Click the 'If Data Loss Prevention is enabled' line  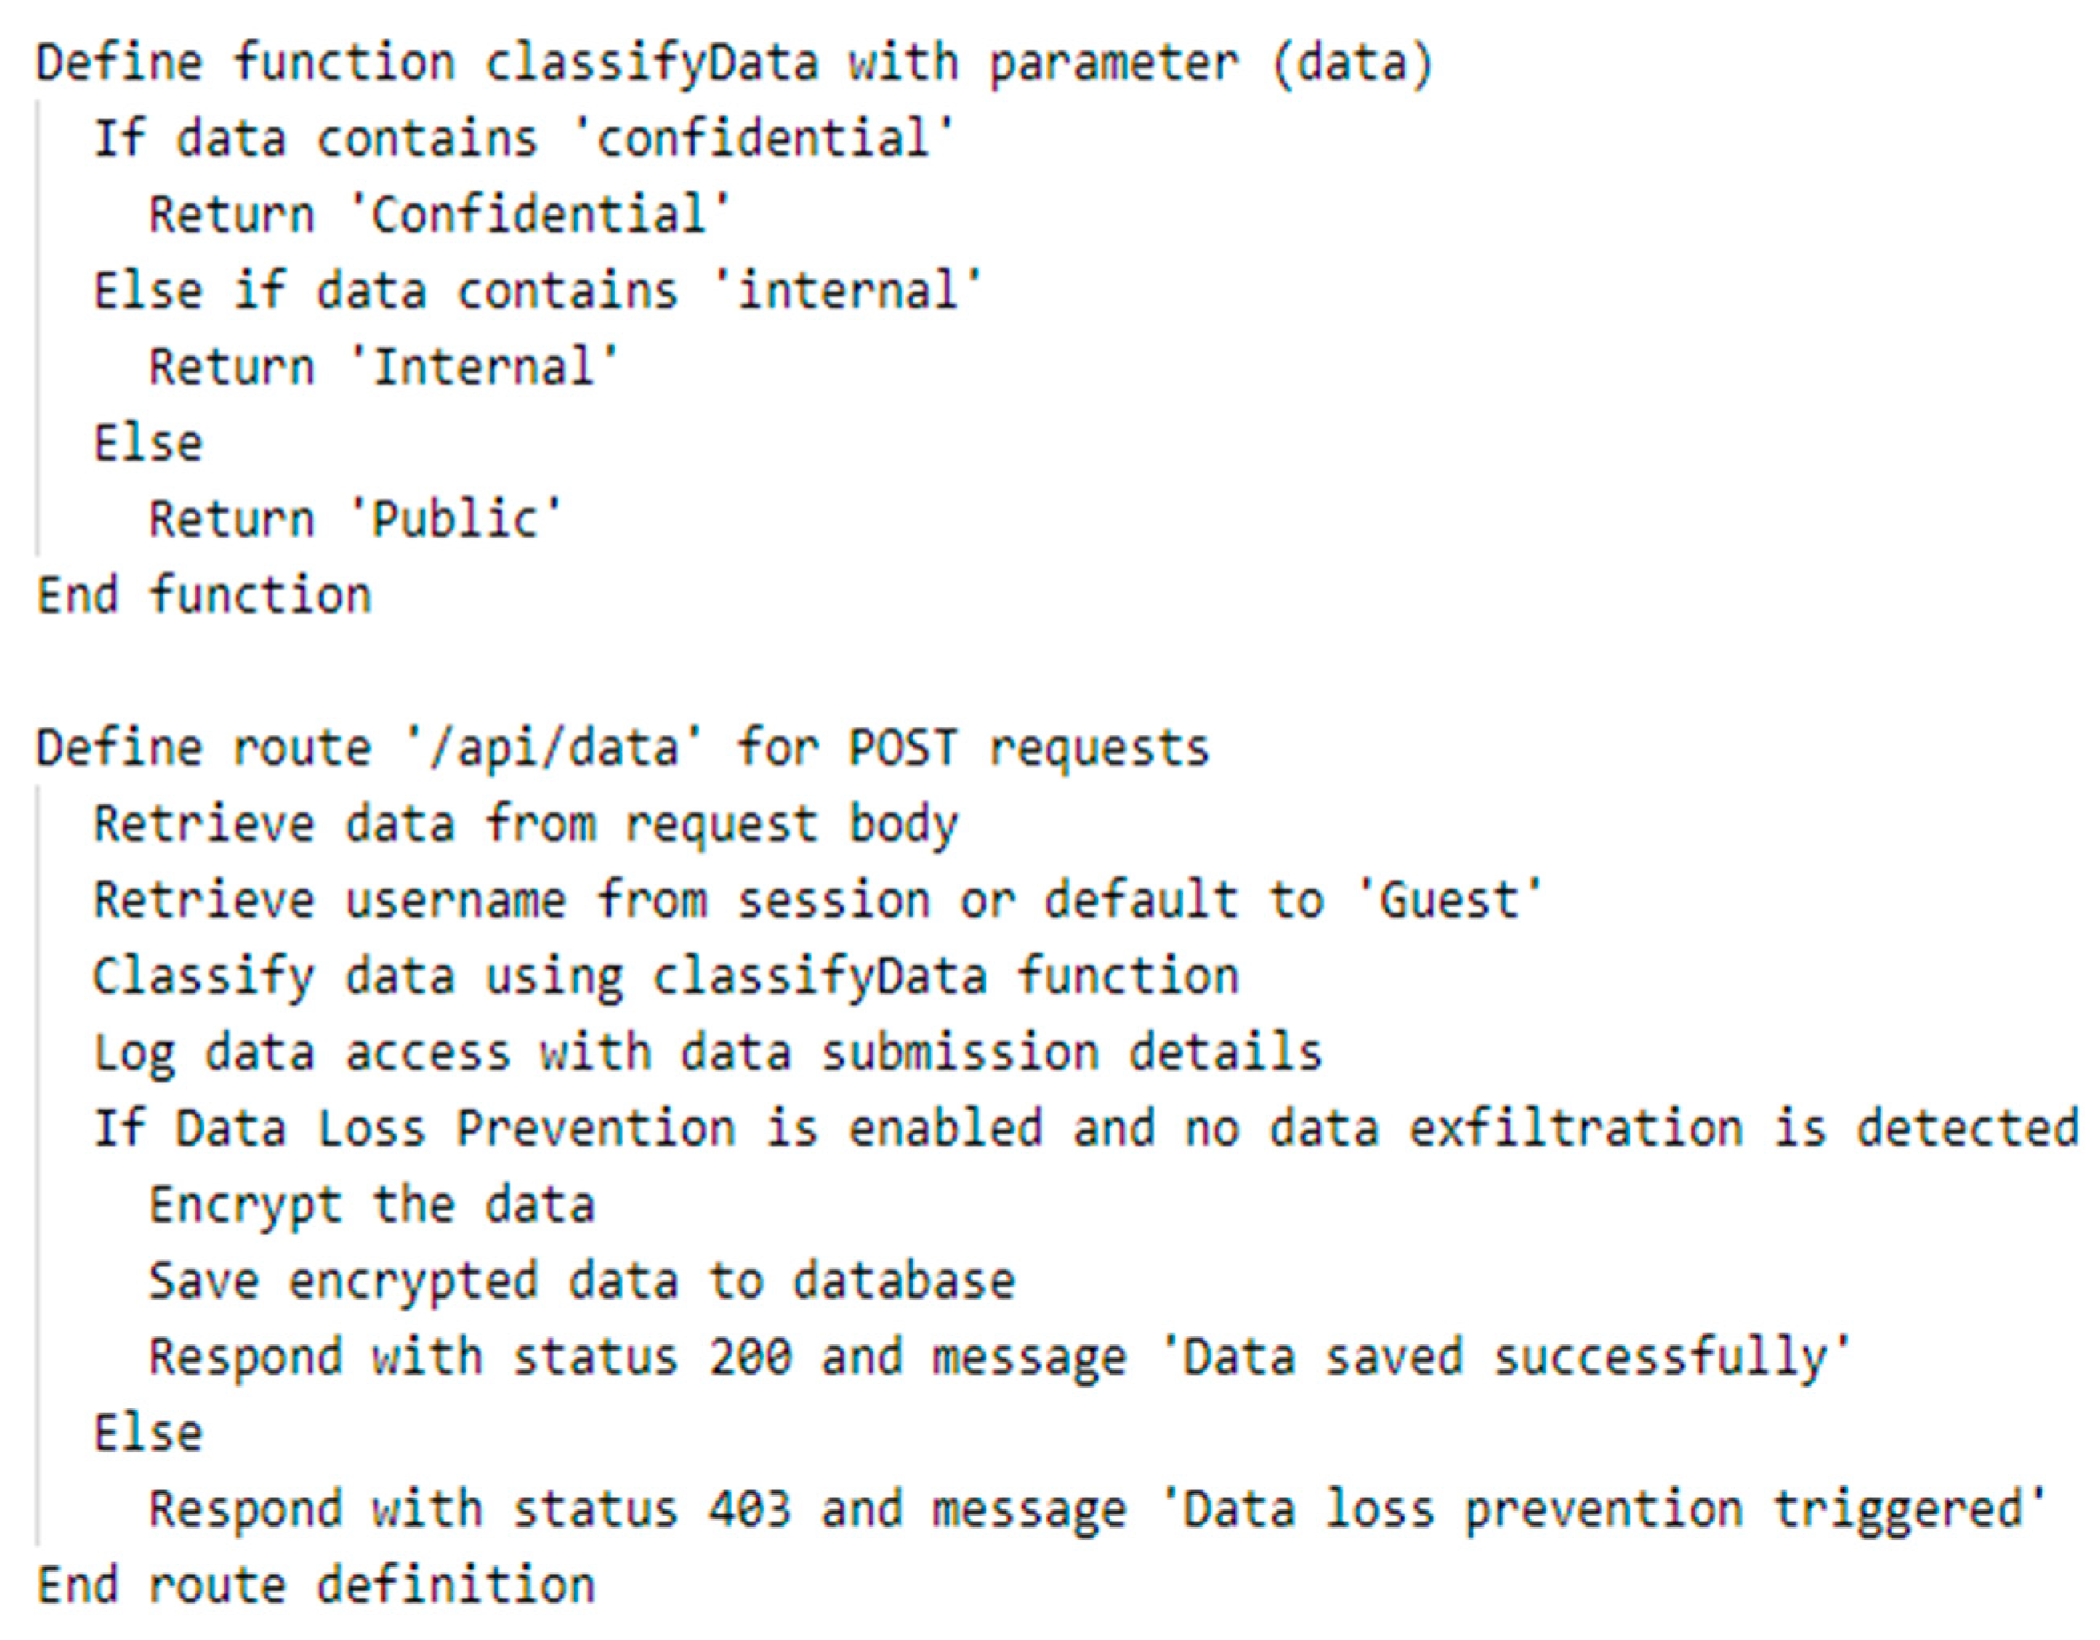click(x=1085, y=1129)
